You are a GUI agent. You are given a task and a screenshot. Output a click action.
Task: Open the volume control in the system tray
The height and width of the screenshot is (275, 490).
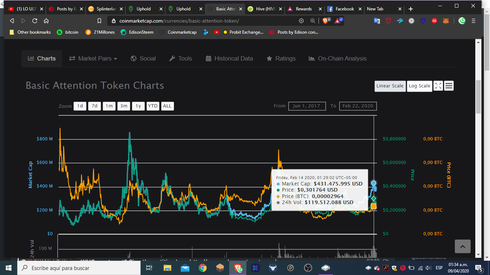coord(428,268)
